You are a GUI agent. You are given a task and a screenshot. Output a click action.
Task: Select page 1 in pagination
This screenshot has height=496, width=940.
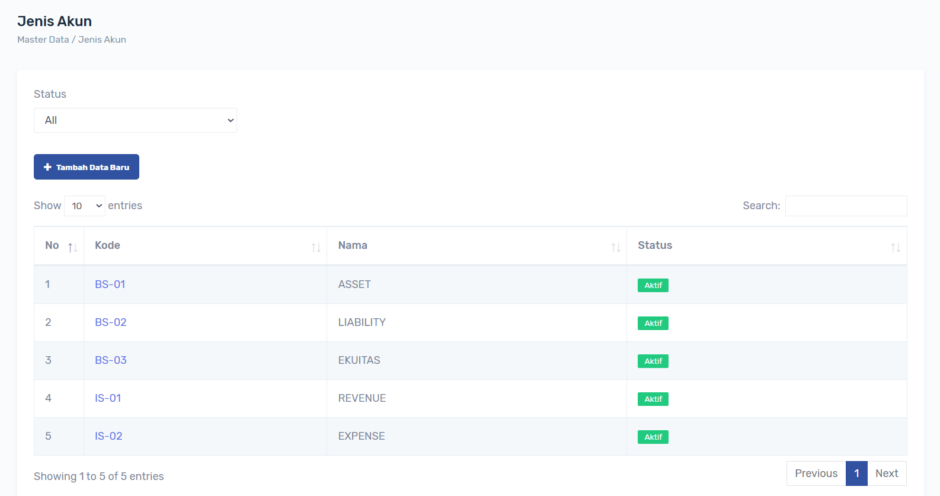856,473
